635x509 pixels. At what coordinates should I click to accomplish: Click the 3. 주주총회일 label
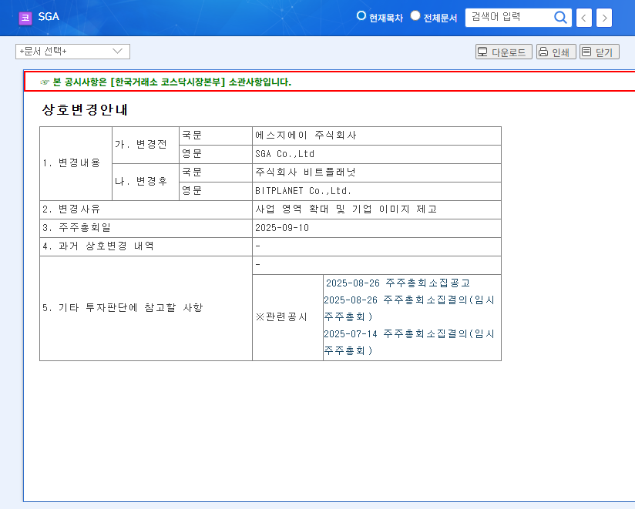(x=76, y=228)
